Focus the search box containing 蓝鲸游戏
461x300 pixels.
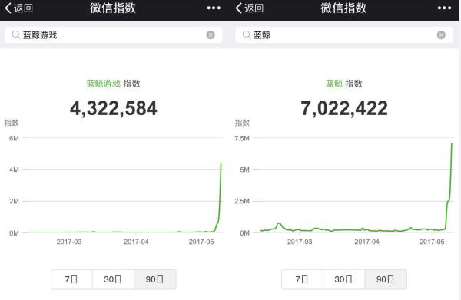(x=114, y=35)
